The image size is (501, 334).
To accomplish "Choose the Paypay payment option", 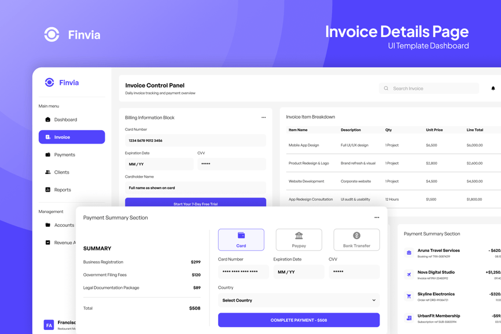I will pos(299,240).
